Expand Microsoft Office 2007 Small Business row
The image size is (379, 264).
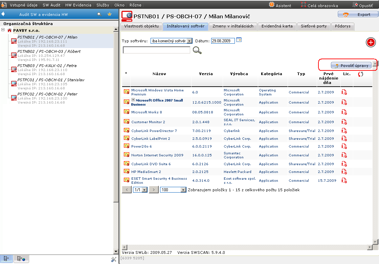coord(133,100)
